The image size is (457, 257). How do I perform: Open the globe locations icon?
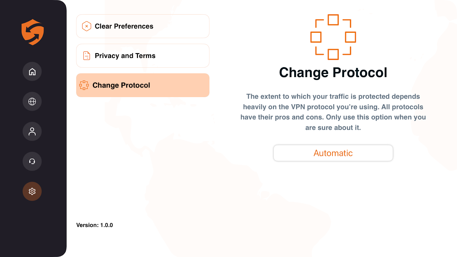[32, 101]
